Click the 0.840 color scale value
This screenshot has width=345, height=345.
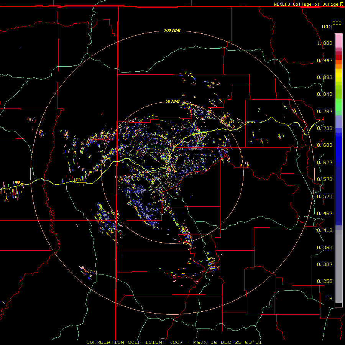[325, 94]
